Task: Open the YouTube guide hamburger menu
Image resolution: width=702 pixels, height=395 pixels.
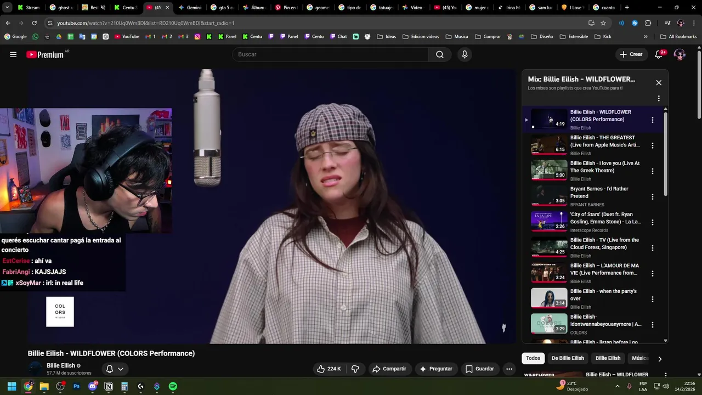Action: (x=13, y=54)
